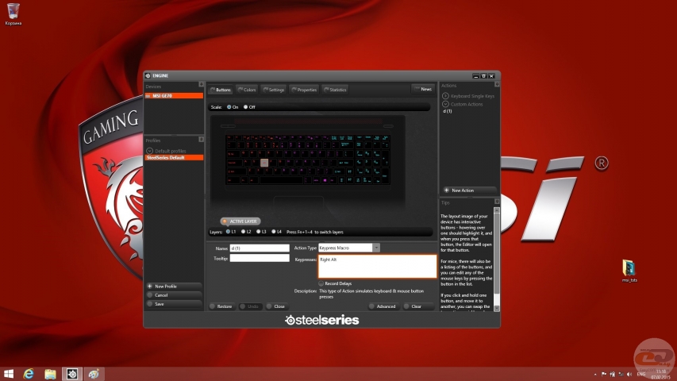Screen dimensions: 677x381
Task: Click the Tips scrollbar up arrow
Action: tap(497, 210)
